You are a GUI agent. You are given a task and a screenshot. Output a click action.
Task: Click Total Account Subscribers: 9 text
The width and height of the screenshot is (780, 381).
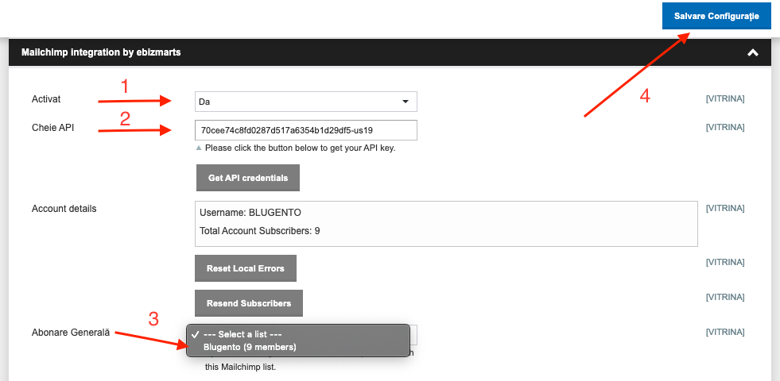pyautogui.click(x=259, y=231)
